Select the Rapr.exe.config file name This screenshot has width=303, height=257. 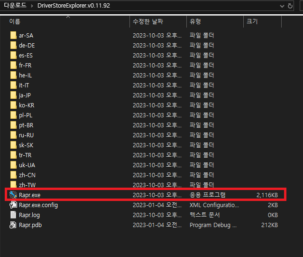click(38, 205)
